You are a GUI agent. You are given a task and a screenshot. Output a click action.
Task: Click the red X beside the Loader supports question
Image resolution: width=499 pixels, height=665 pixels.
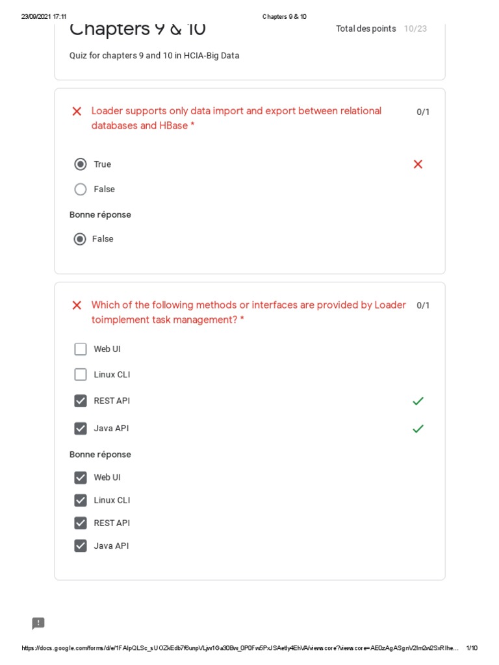coord(77,111)
